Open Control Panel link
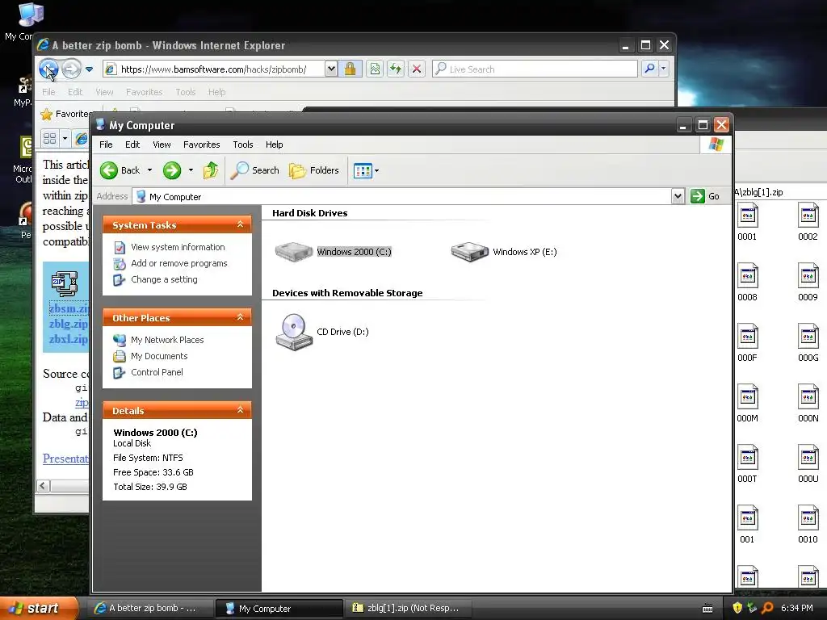 coord(157,372)
